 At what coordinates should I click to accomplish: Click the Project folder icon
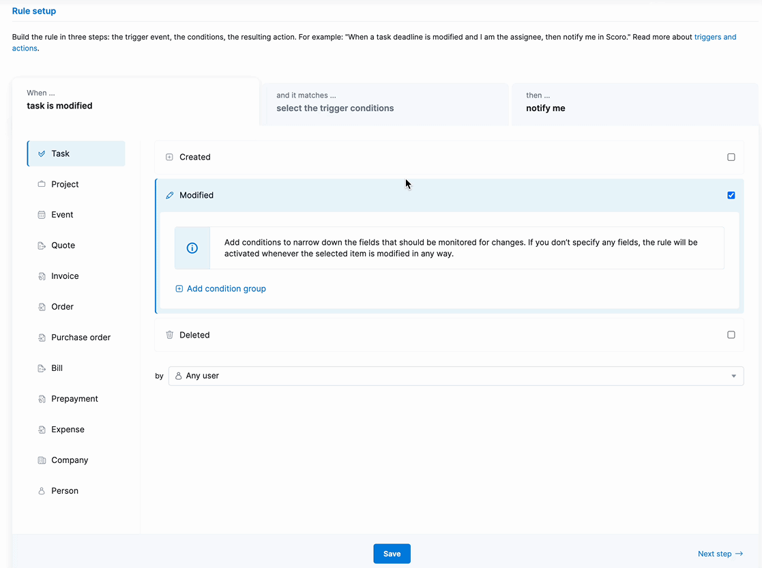[x=42, y=184]
